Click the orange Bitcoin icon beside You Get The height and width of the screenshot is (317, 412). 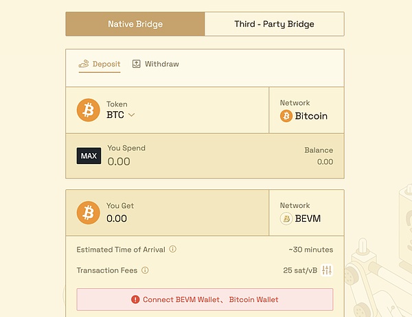[88, 212]
